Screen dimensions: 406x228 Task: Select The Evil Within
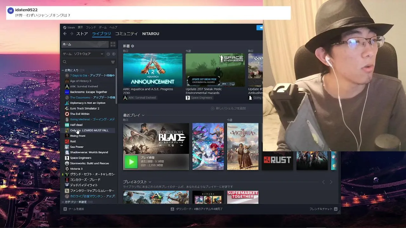click(90, 114)
